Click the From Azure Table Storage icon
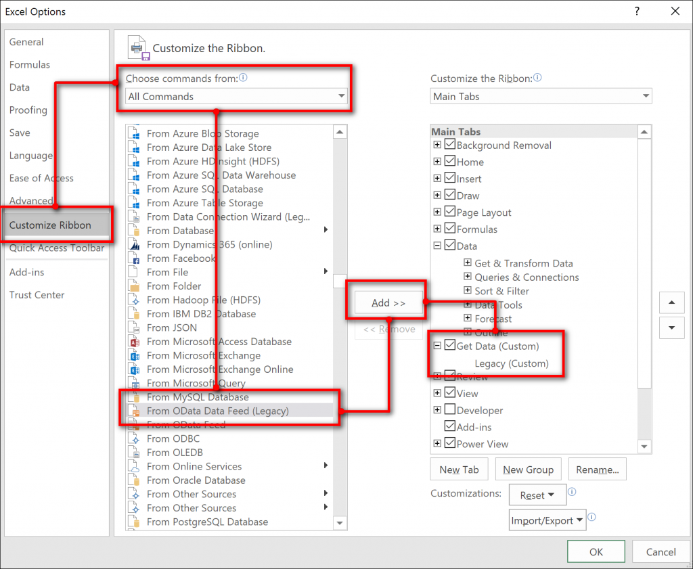693x569 pixels. [x=134, y=203]
